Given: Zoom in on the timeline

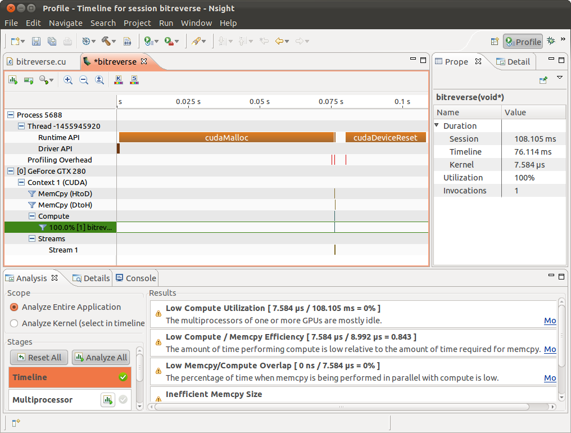Looking at the screenshot, I should point(67,80).
